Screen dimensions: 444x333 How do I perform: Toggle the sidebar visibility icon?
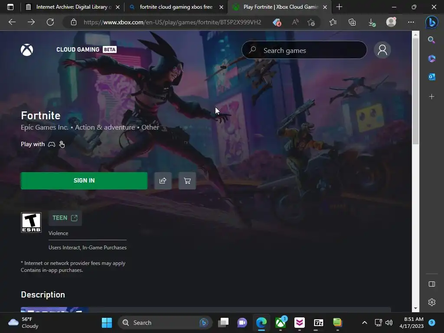432,284
